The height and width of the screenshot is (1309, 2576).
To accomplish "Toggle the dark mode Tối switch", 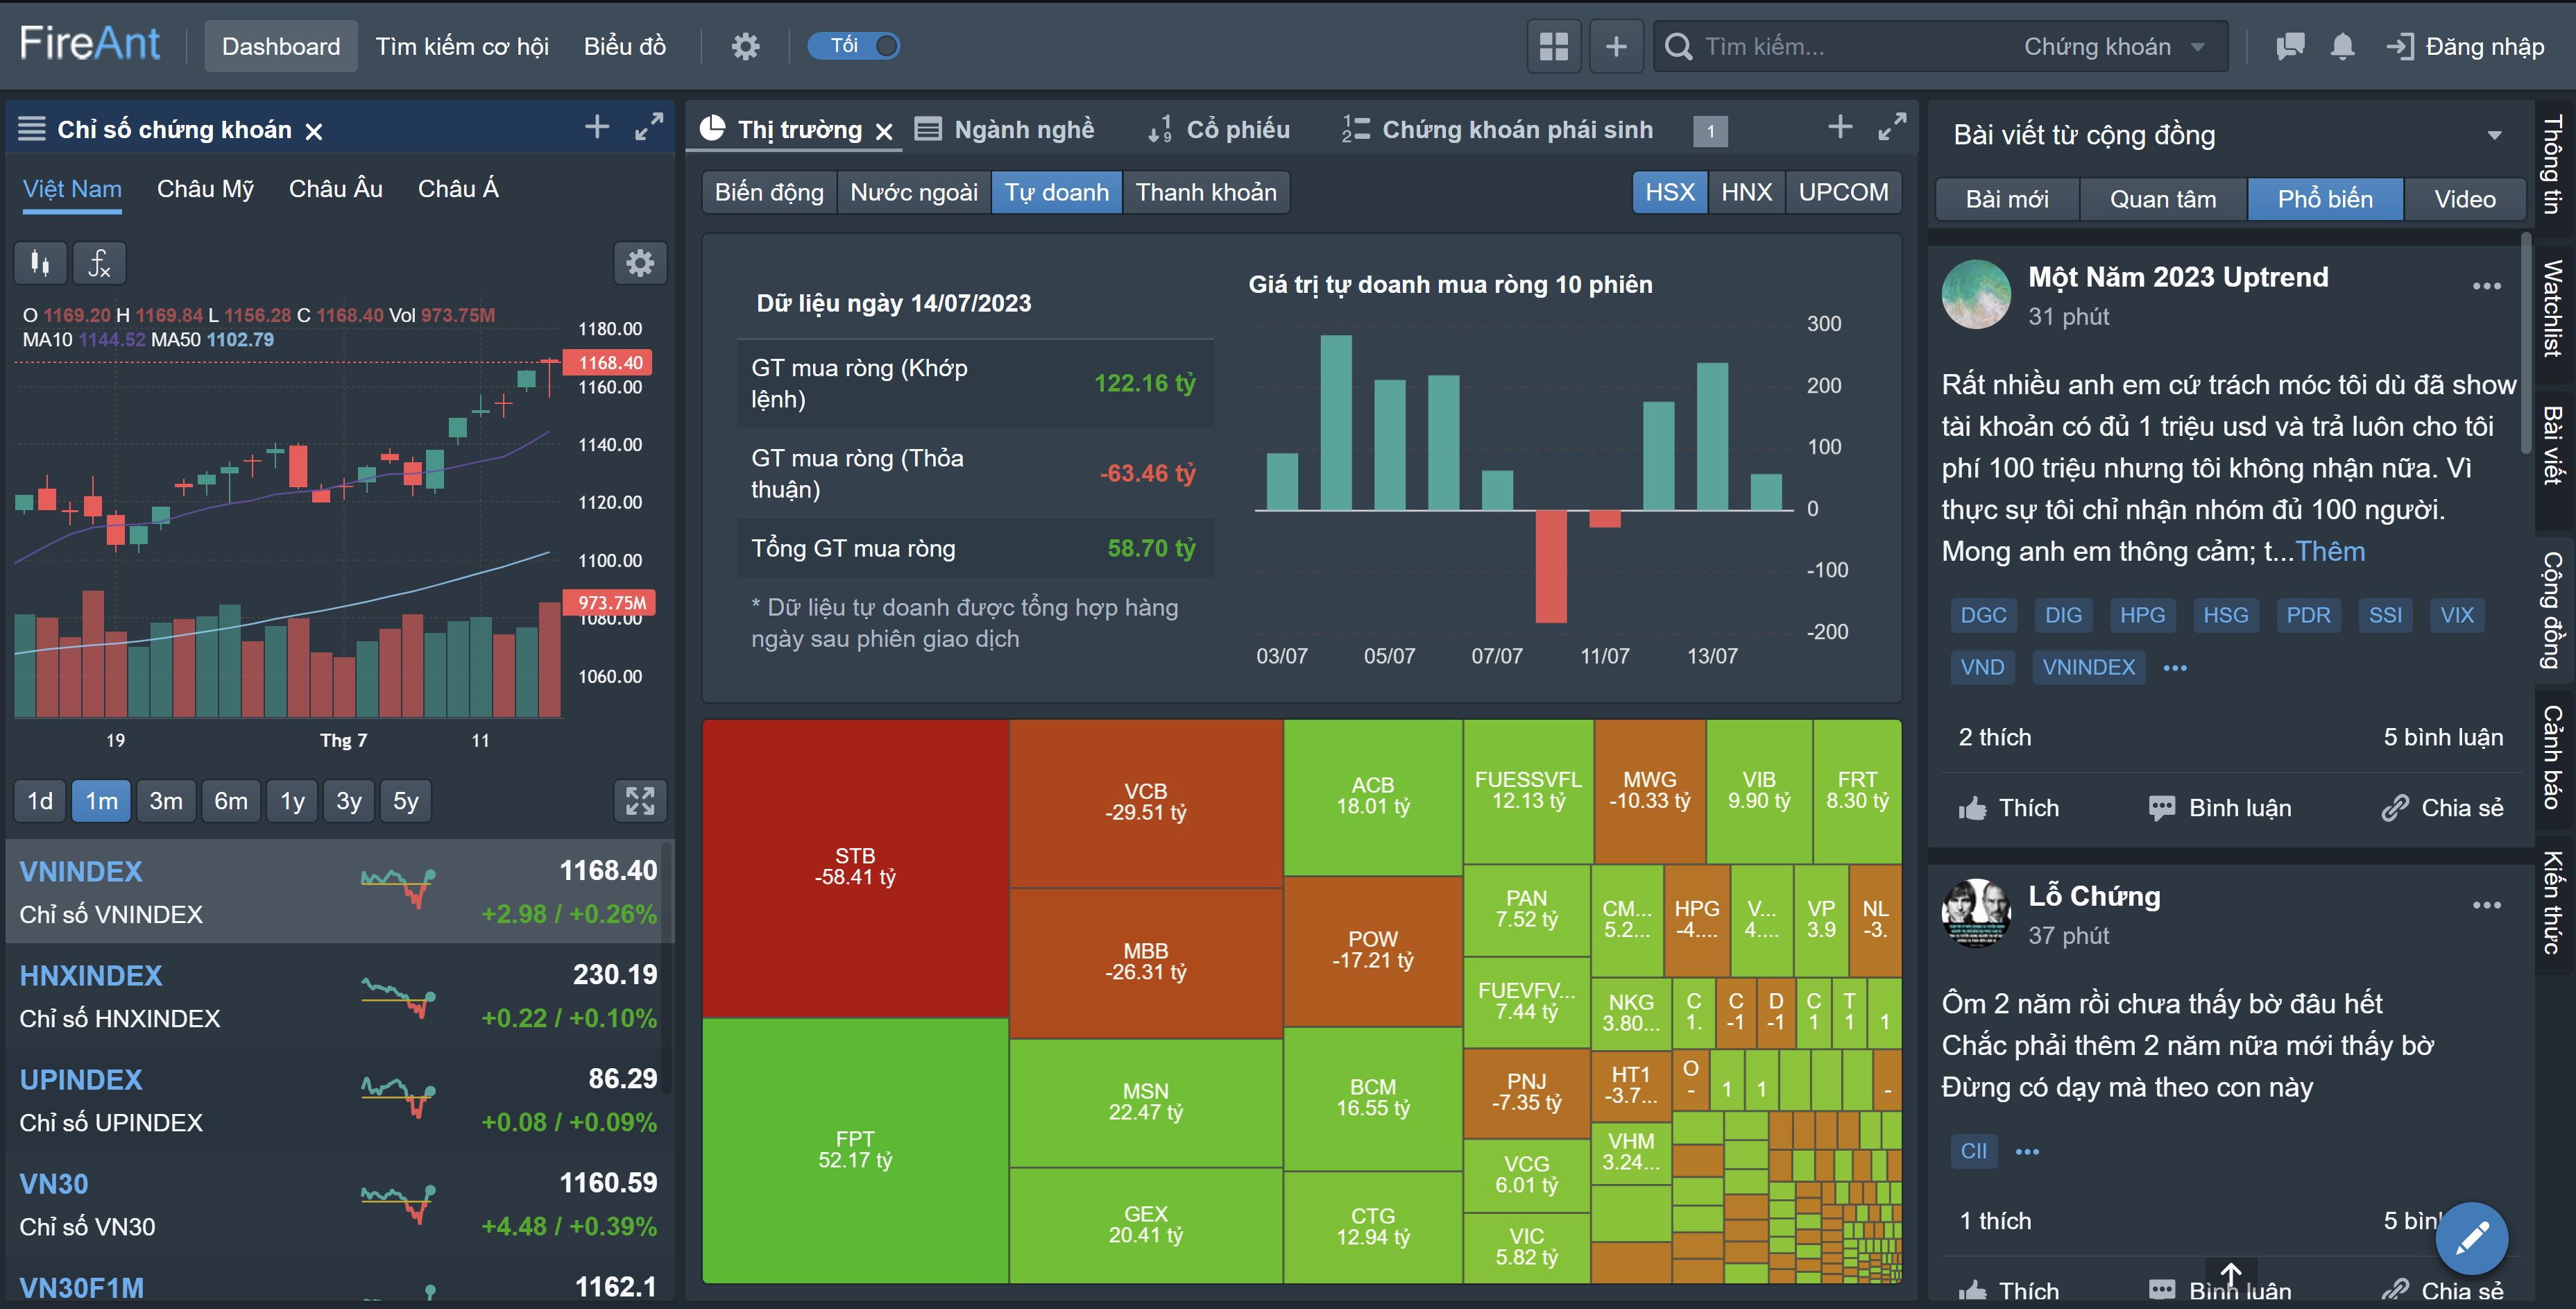I will point(855,46).
